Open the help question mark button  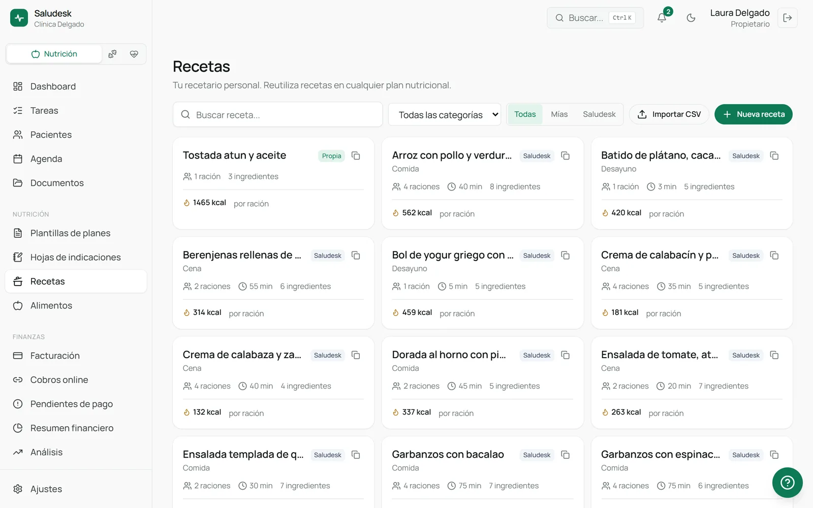pyautogui.click(x=787, y=482)
